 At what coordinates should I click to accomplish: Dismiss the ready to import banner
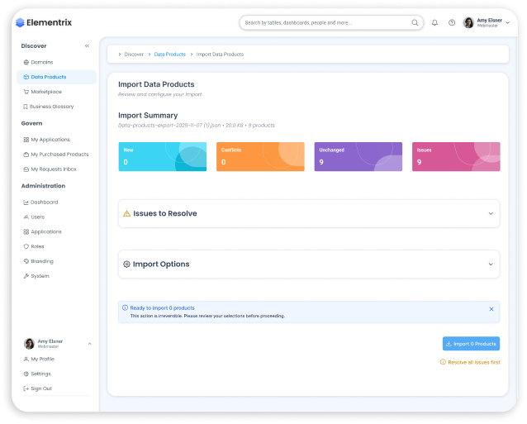(x=491, y=309)
